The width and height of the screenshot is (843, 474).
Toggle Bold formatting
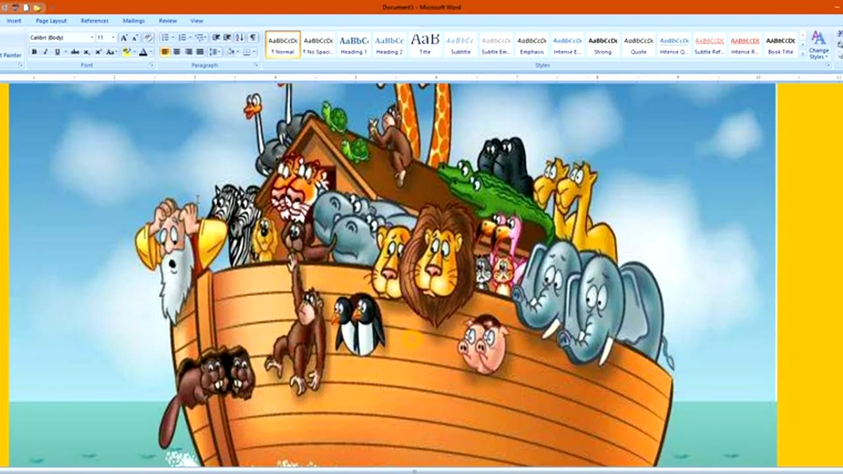coord(34,52)
